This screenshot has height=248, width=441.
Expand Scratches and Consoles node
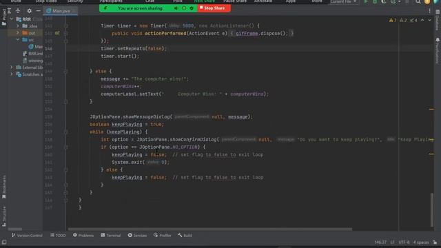(x=12, y=74)
